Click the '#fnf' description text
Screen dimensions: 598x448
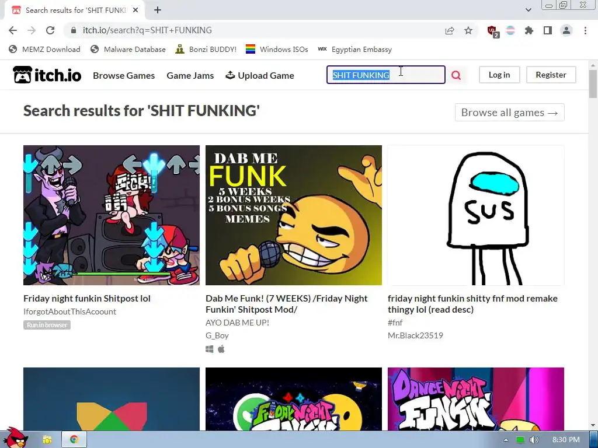coord(395,323)
